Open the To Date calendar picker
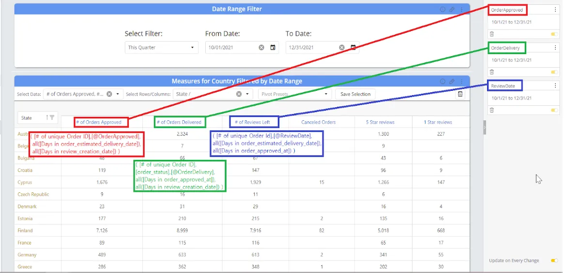The height and width of the screenshot is (273, 564). pyautogui.click(x=353, y=47)
